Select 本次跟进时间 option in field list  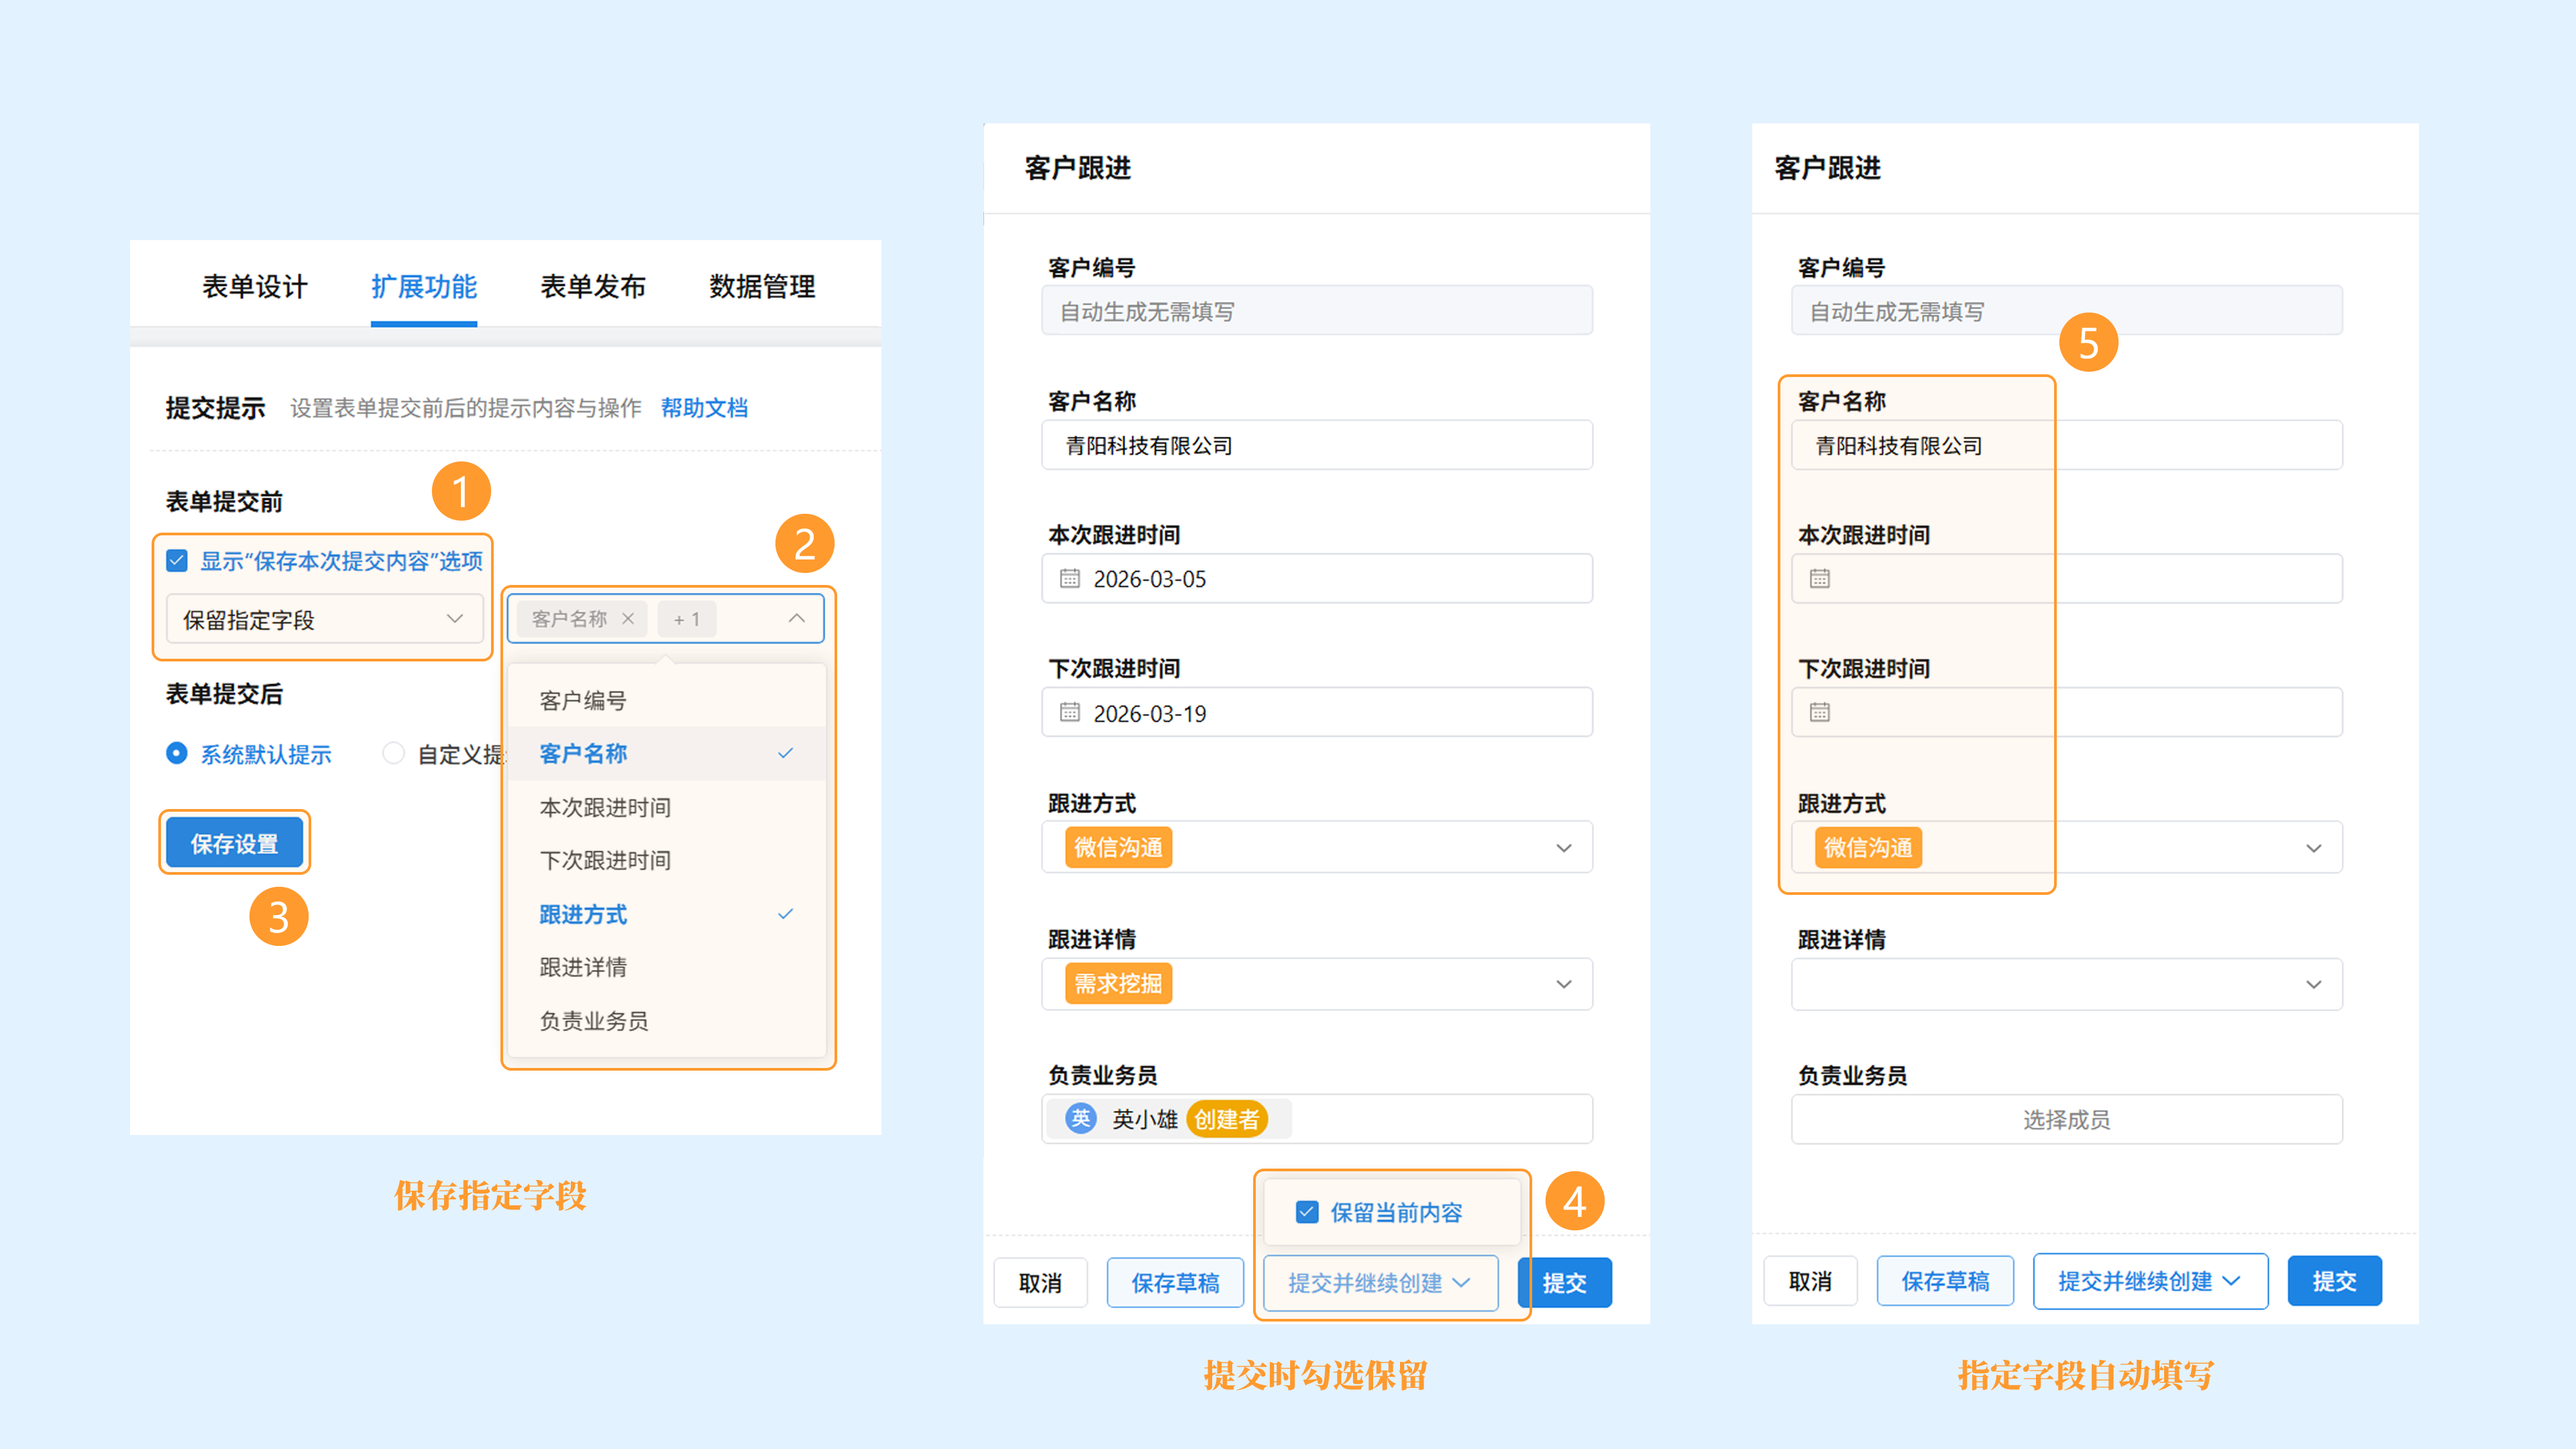click(x=605, y=807)
